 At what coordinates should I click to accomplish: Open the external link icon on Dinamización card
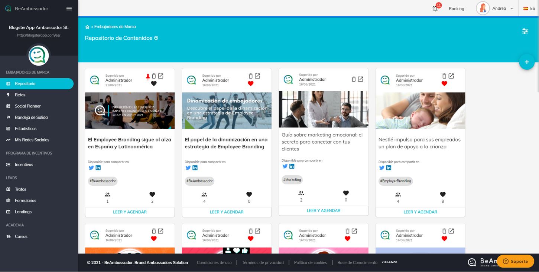(x=257, y=76)
